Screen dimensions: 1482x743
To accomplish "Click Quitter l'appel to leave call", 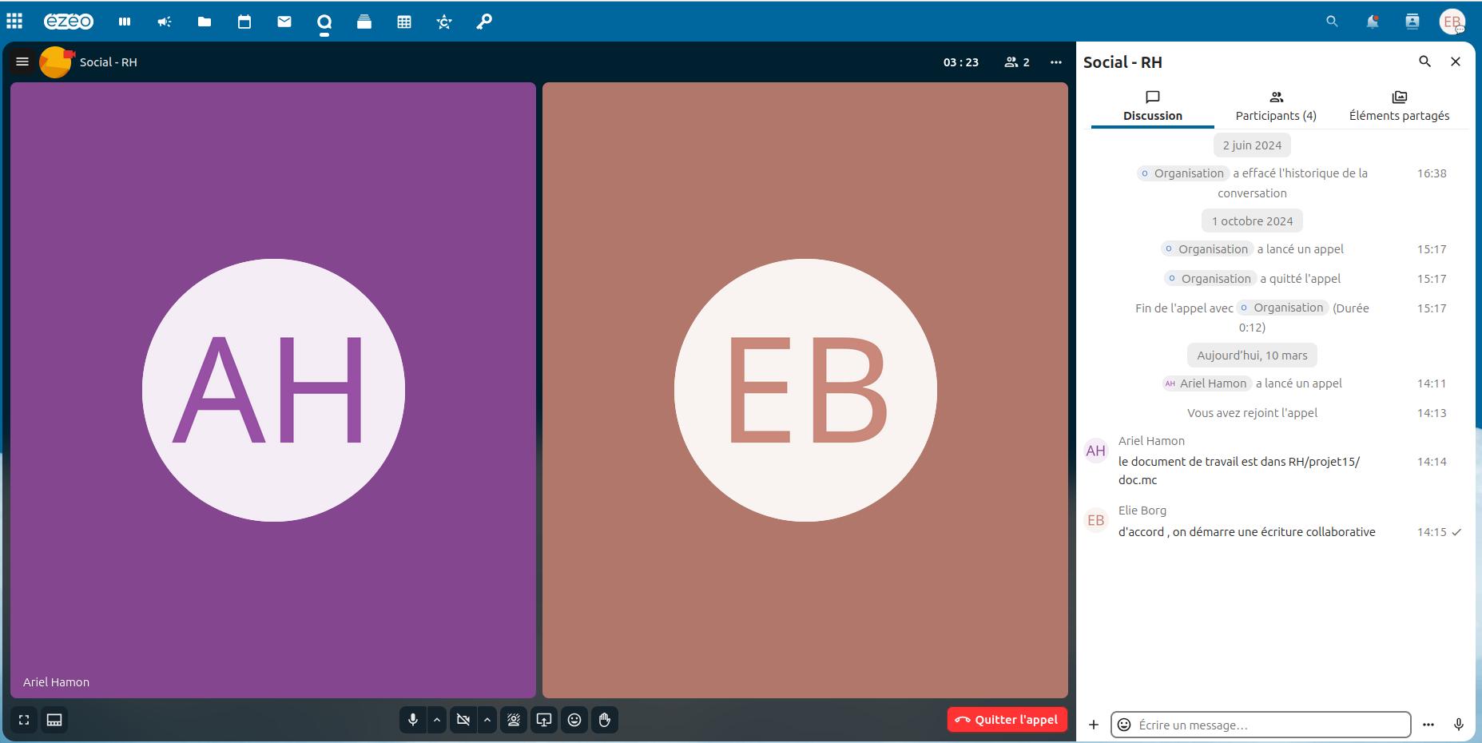I will (x=1007, y=720).
